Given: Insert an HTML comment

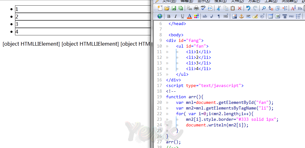Looking at the screenshot, I should (255, 16).
